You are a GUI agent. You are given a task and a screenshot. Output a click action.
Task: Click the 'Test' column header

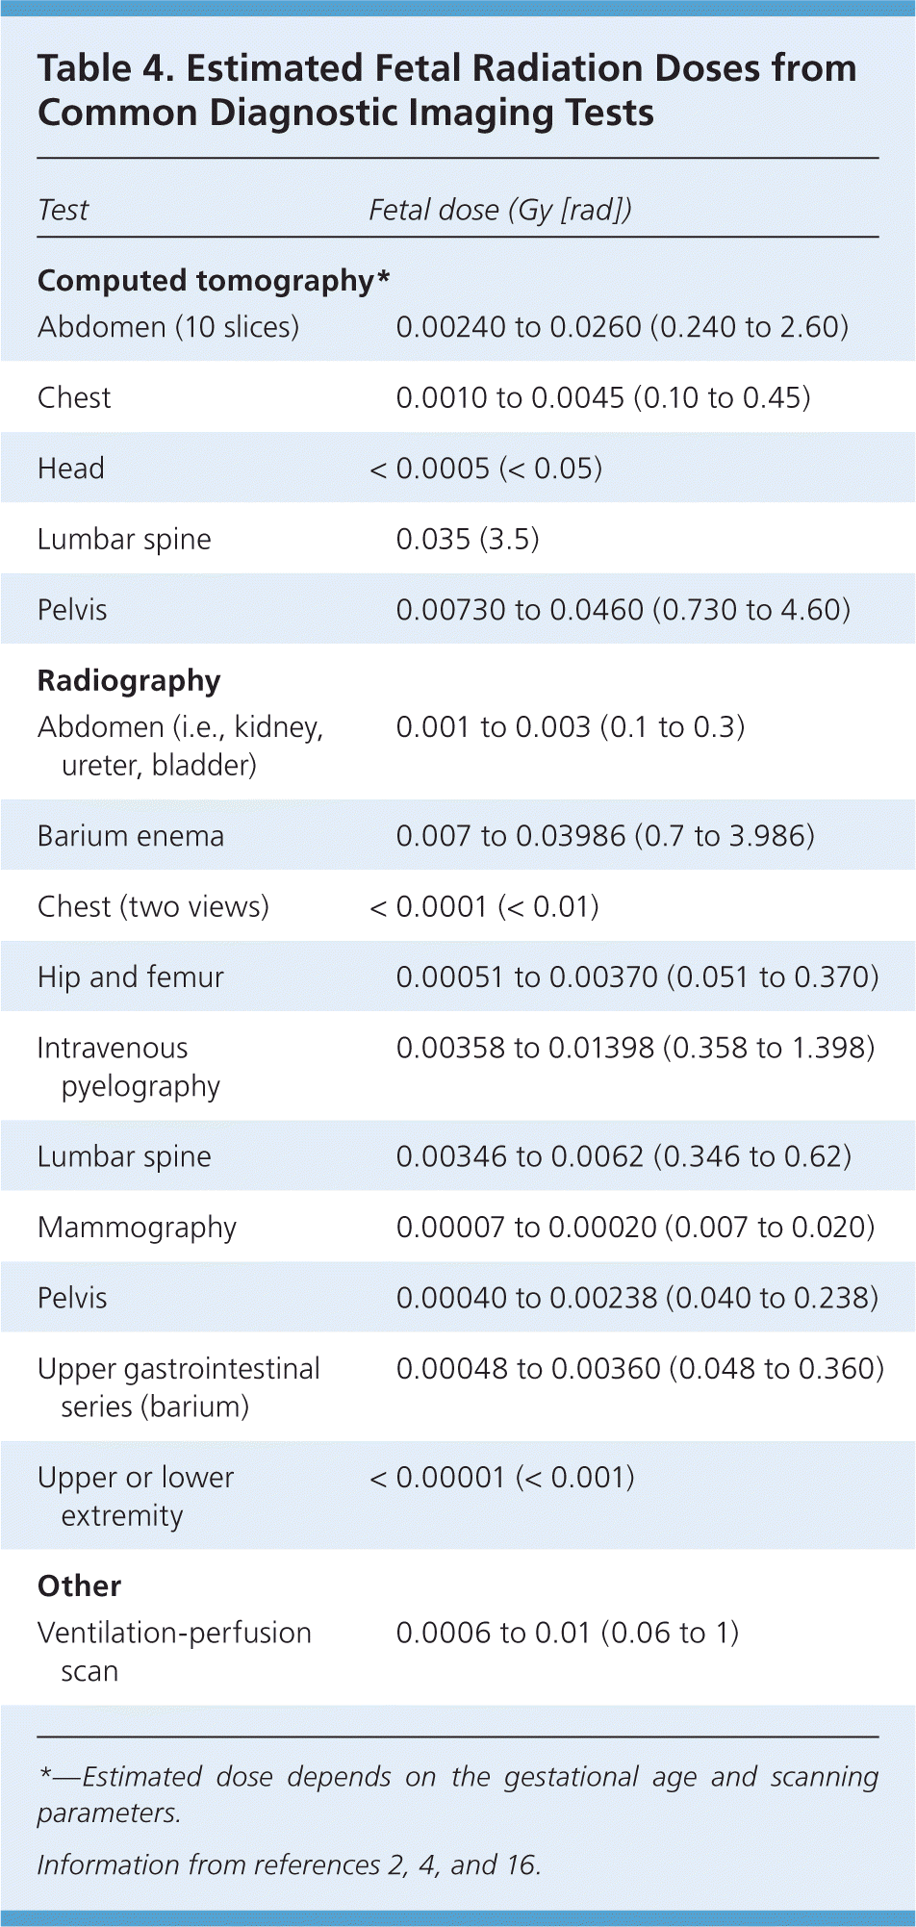click(64, 210)
